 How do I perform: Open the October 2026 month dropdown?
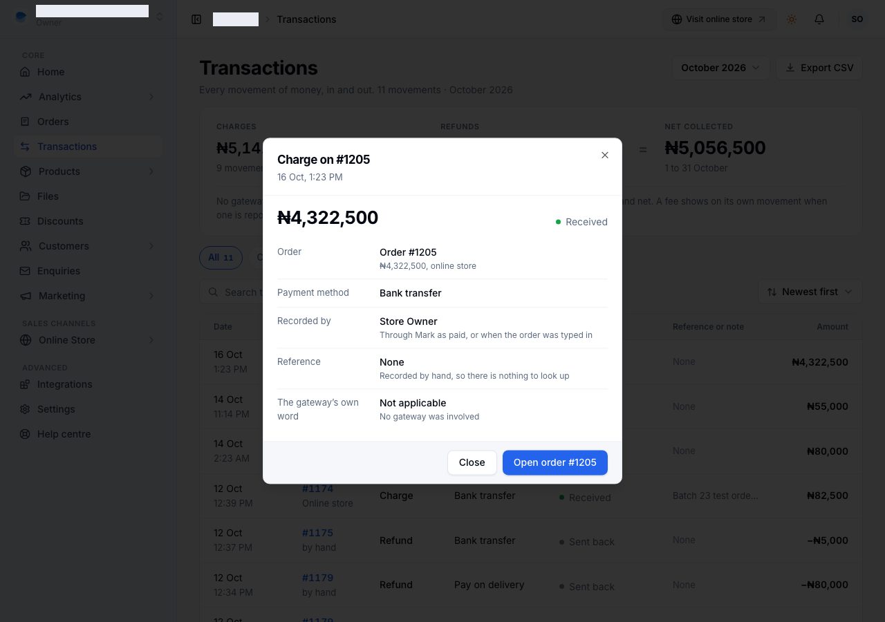point(720,68)
